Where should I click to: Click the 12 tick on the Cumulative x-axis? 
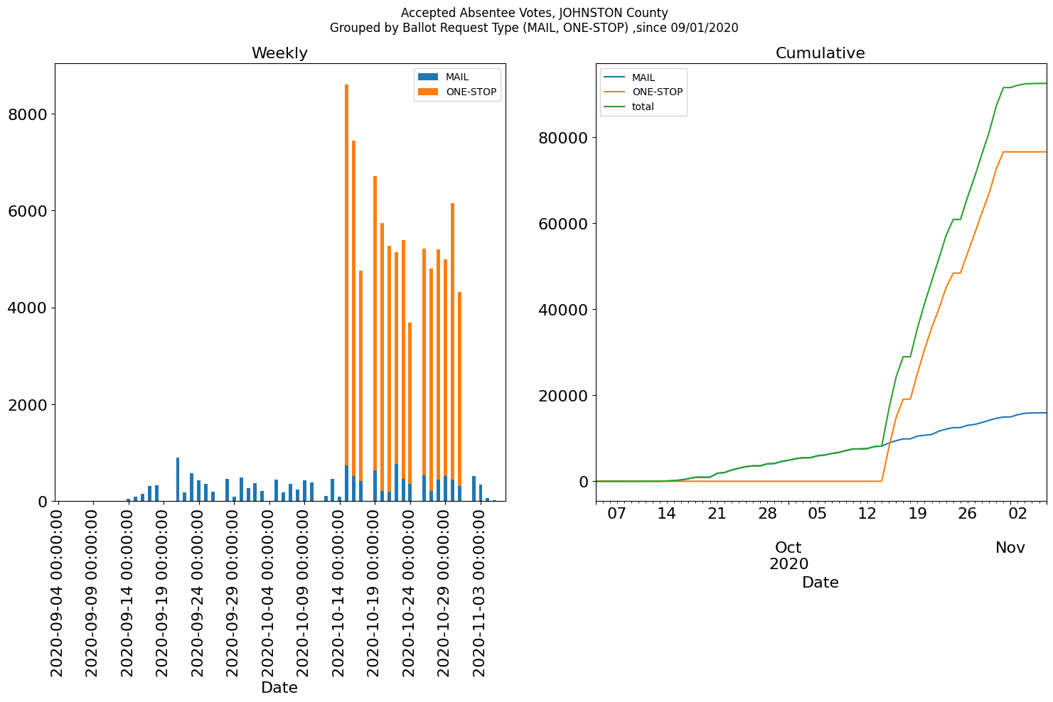pyautogui.click(x=867, y=513)
